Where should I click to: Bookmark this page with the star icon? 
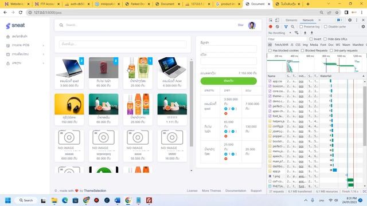click(337, 13)
